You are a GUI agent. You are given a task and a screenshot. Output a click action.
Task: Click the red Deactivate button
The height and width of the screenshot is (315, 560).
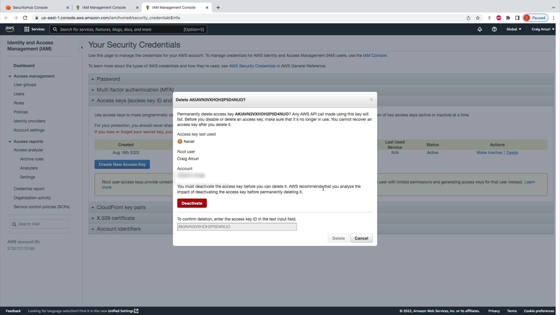[x=192, y=203]
